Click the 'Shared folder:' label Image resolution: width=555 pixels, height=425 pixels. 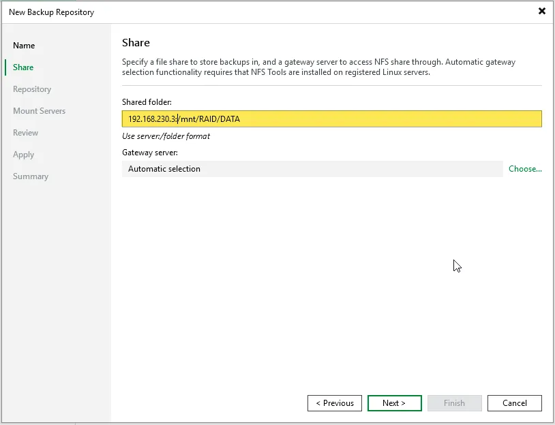tap(147, 102)
